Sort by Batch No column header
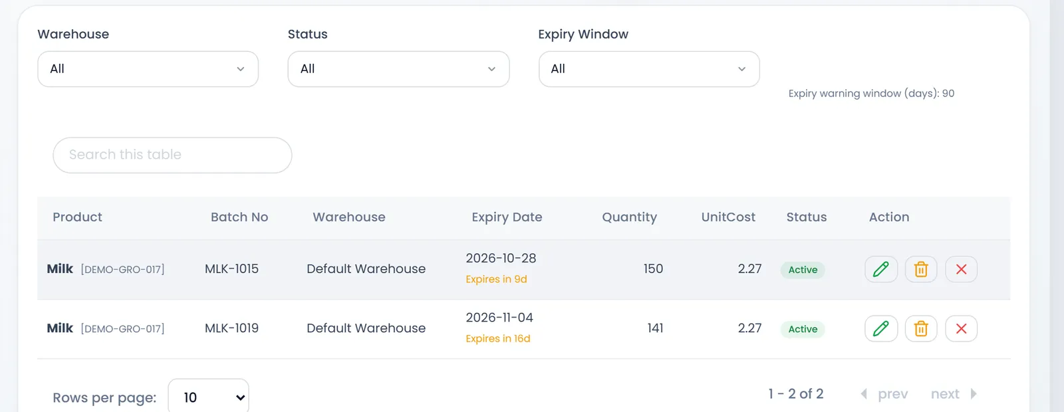Screen dimensions: 1064x412 point(239,217)
